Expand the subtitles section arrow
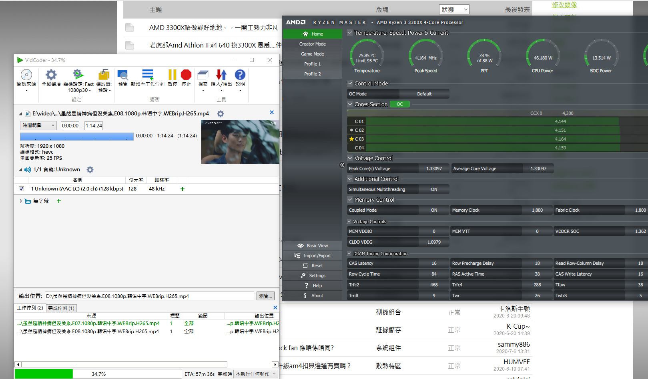648x379 pixels. point(21,201)
